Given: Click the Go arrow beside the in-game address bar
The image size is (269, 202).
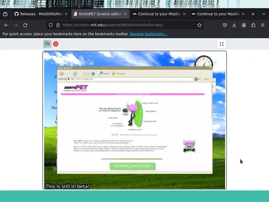Looking at the screenshot, I should (196, 79).
